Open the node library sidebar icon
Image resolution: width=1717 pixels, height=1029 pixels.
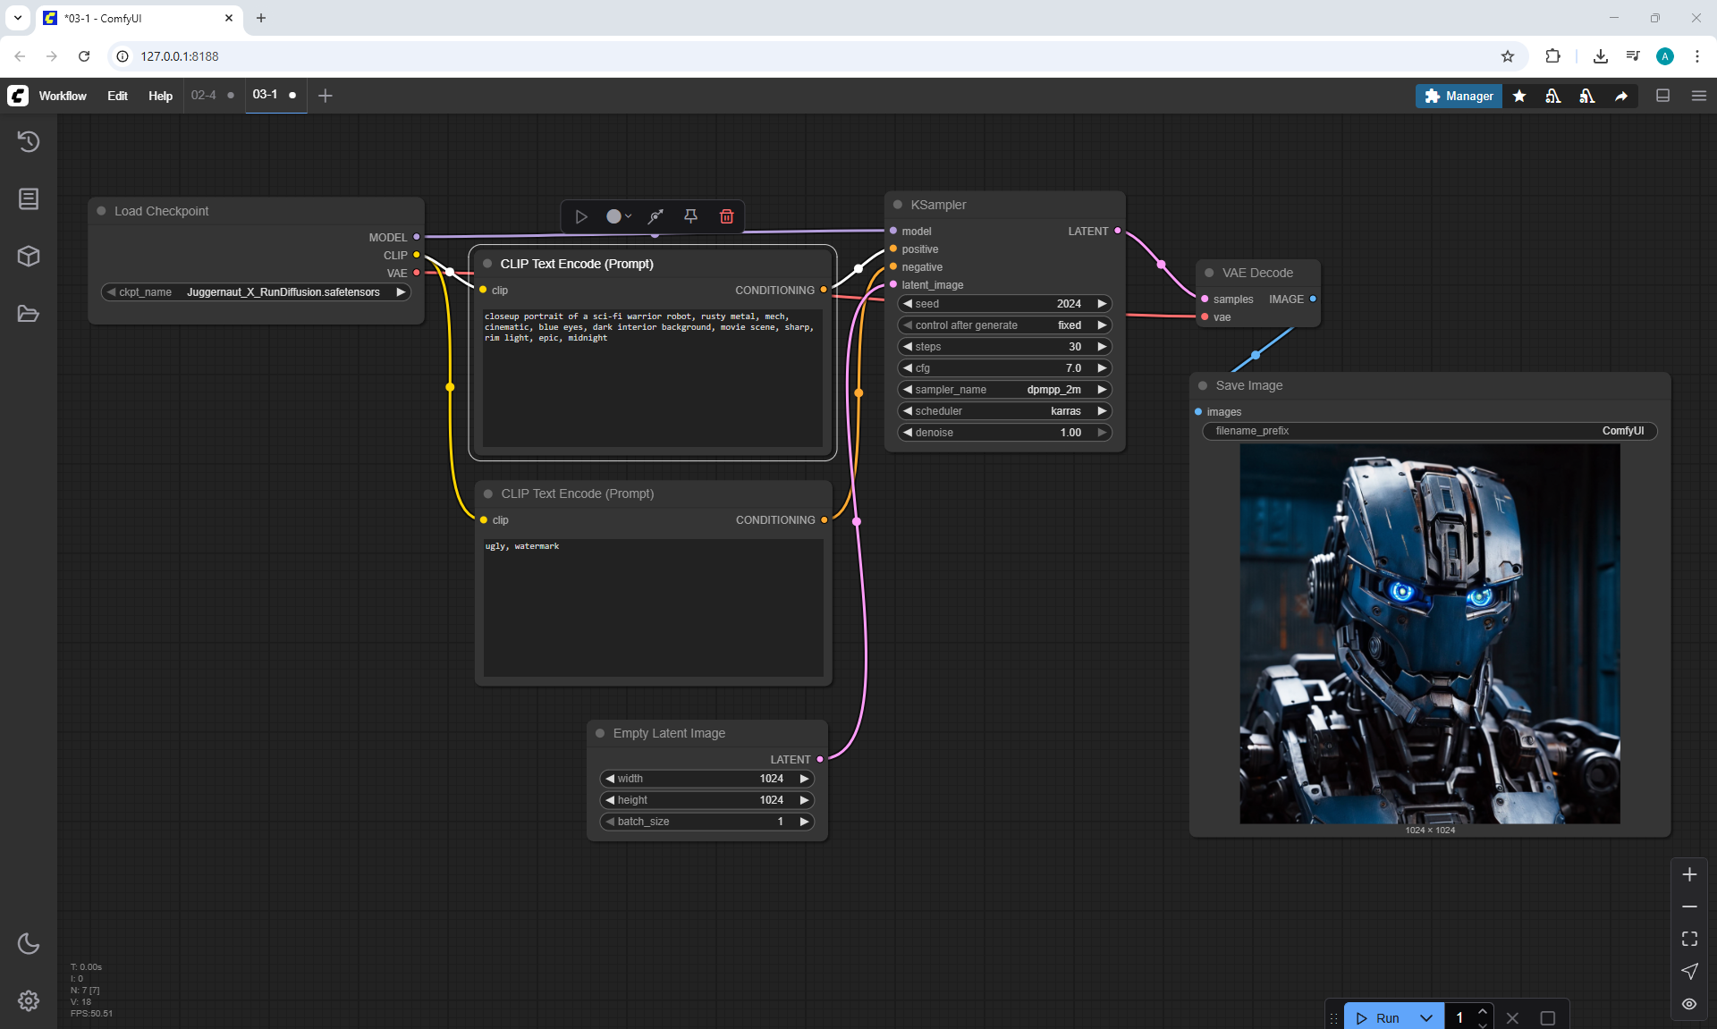(29, 198)
